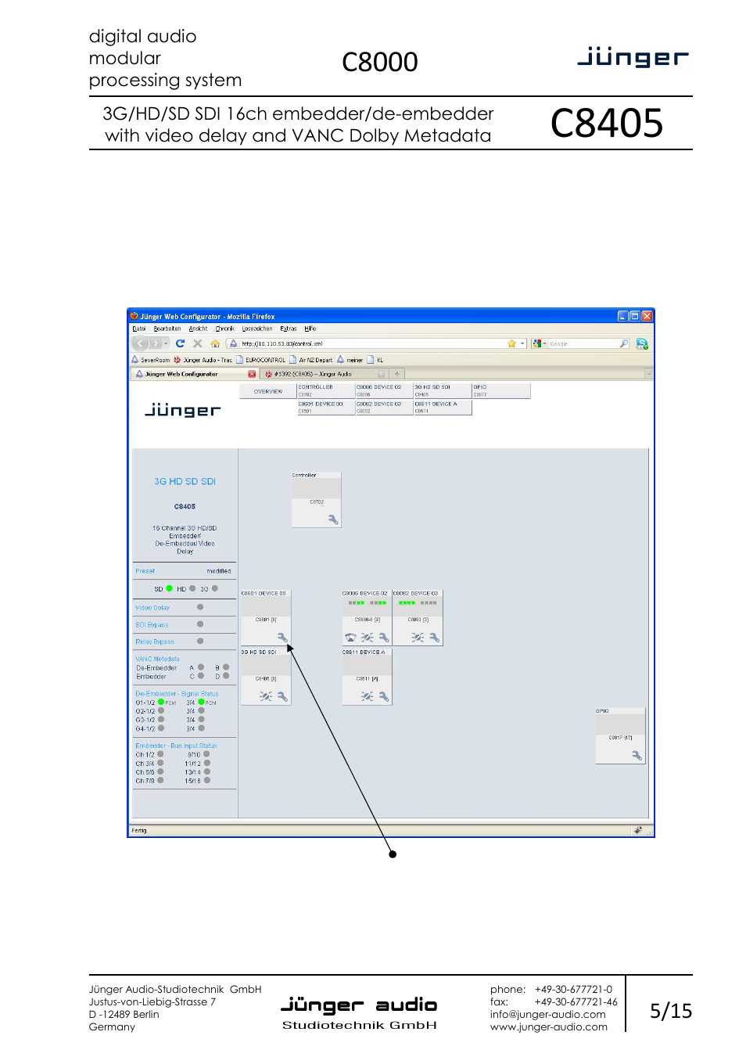Click routing icon on C8082 DEVICE 03 module
Image resolution: width=746 pixels, height=1057 pixels.
coord(418,638)
